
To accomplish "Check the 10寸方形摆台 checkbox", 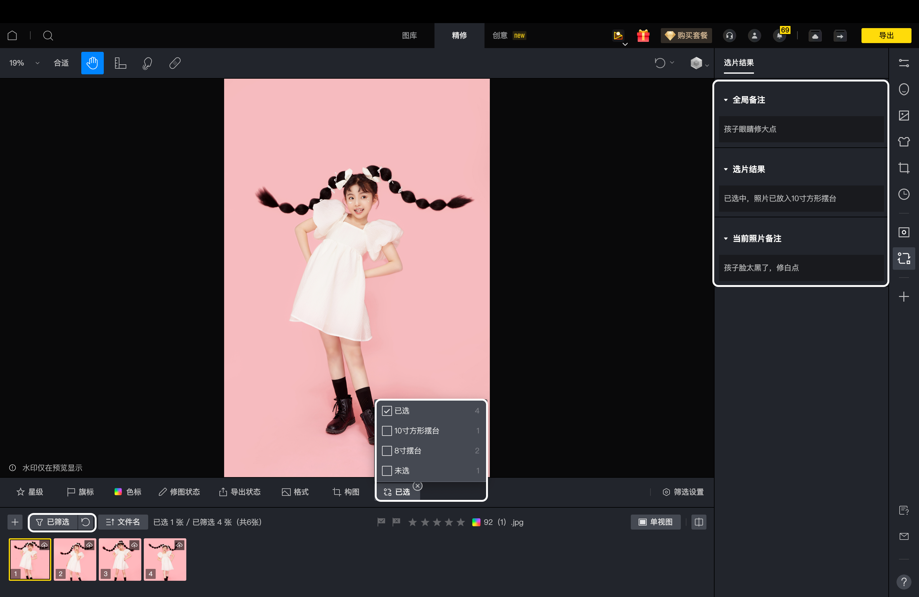I will tap(387, 431).
